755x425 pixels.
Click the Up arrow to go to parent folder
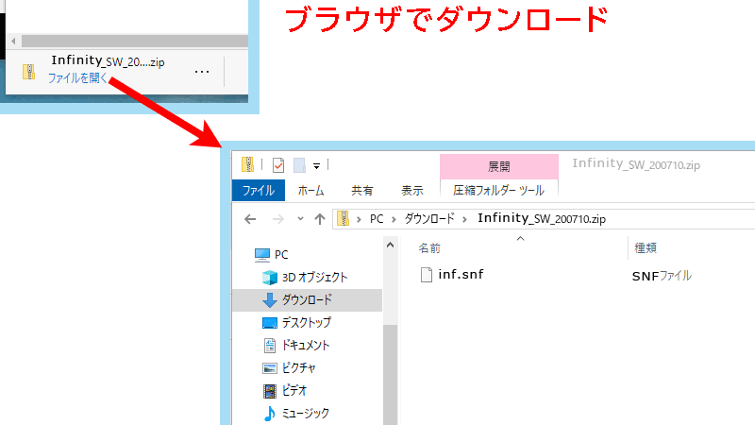point(320,218)
